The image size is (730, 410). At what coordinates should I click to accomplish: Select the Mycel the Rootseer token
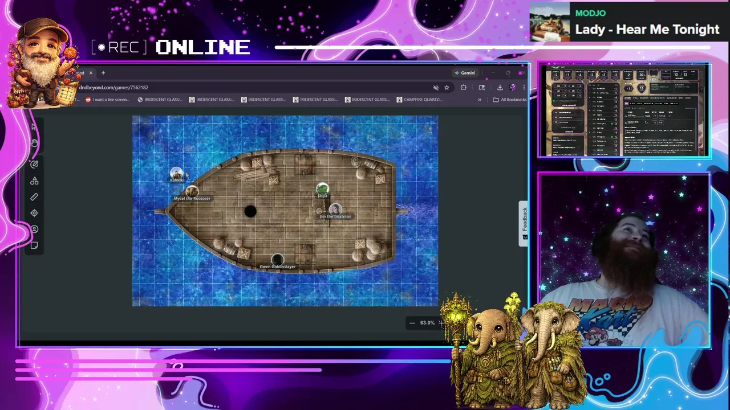click(x=192, y=191)
